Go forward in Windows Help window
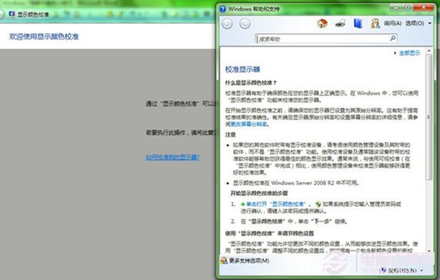Screen dimensions: 440x280 (245, 24)
